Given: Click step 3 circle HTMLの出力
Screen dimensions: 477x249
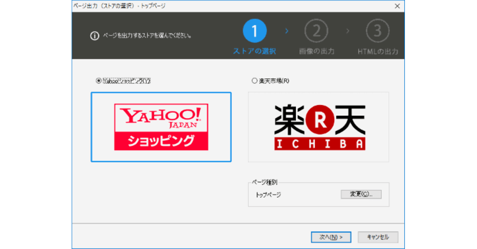Looking at the screenshot, I should point(378,31).
